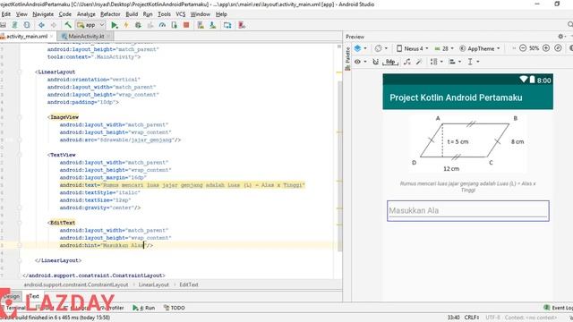Open the AppTheme dropdown
573x322 pixels.
[480, 48]
